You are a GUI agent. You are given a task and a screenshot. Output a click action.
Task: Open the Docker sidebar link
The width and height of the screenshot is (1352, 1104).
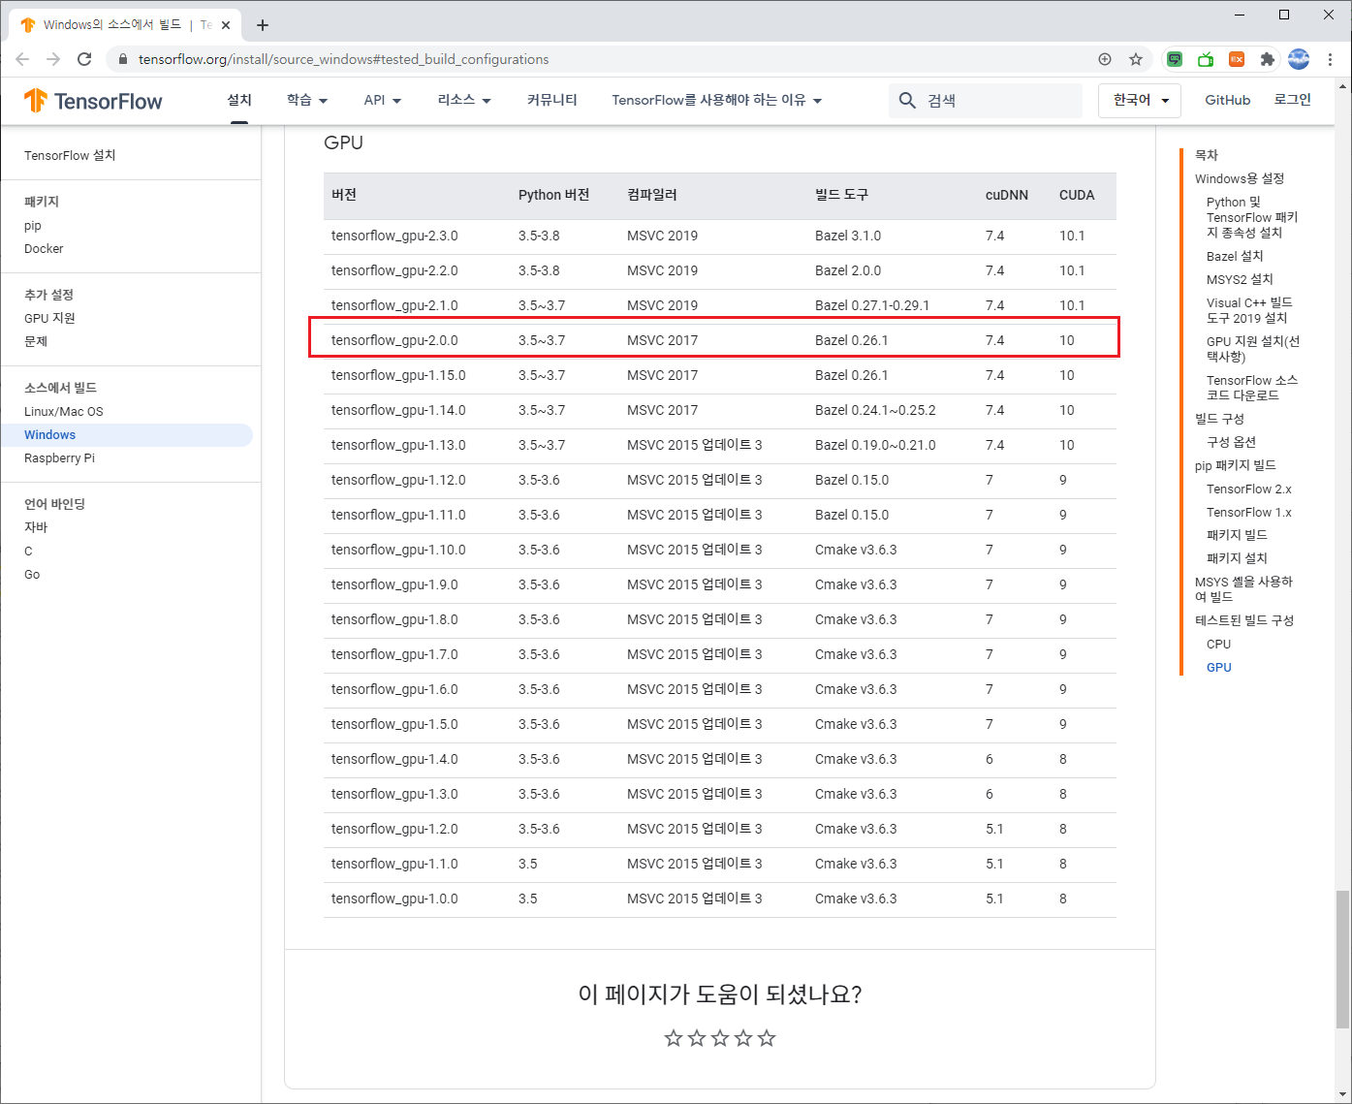point(44,249)
